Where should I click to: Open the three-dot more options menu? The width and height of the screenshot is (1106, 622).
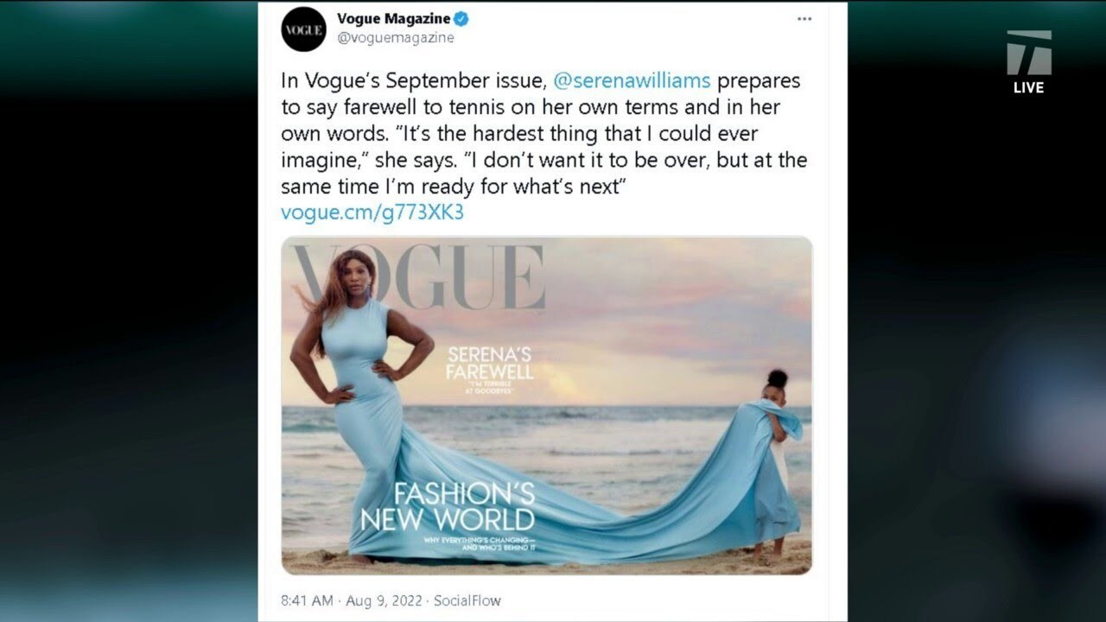(804, 19)
